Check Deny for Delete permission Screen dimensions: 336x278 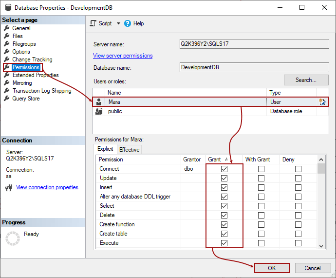point(298,215)
